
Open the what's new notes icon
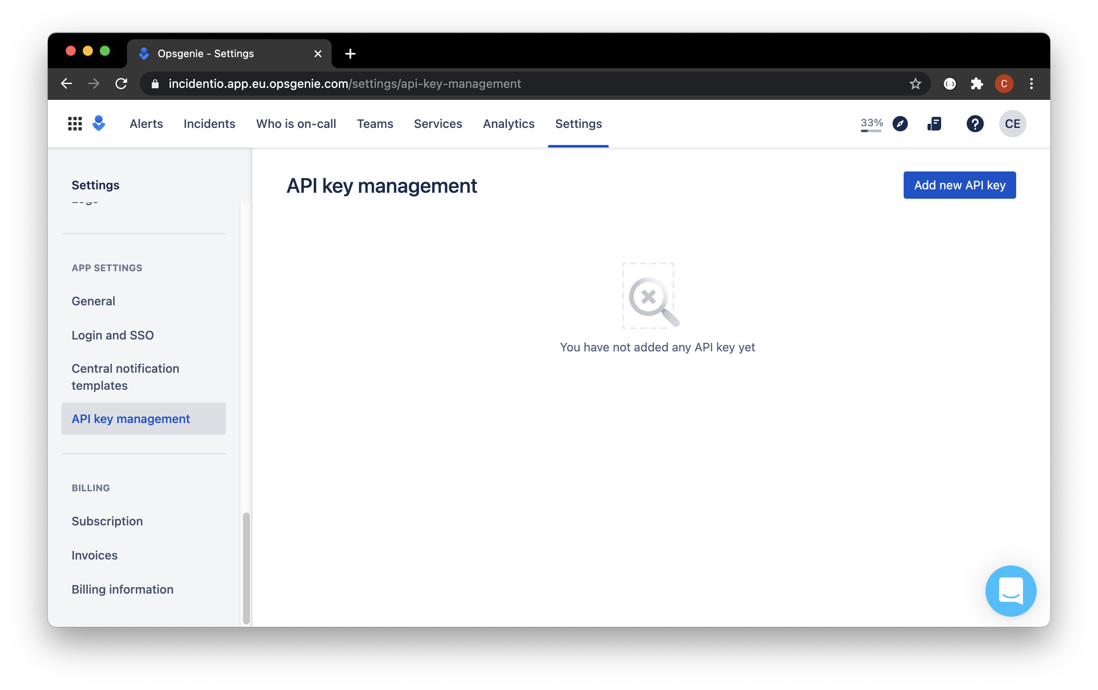(934, 124)
